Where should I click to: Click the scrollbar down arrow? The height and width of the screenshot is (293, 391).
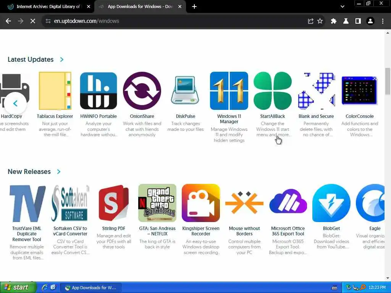pos(388,278)
